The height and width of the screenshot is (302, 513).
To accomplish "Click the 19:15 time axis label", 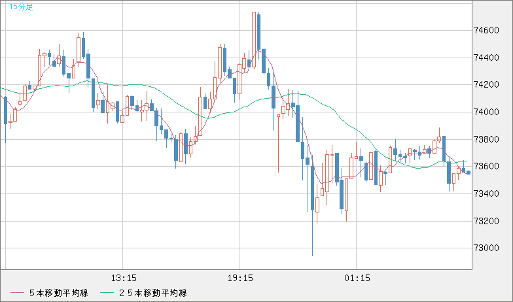I will tap(241, 278).
